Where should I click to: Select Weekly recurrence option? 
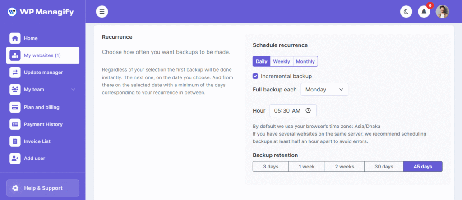(x=282, y=61)
